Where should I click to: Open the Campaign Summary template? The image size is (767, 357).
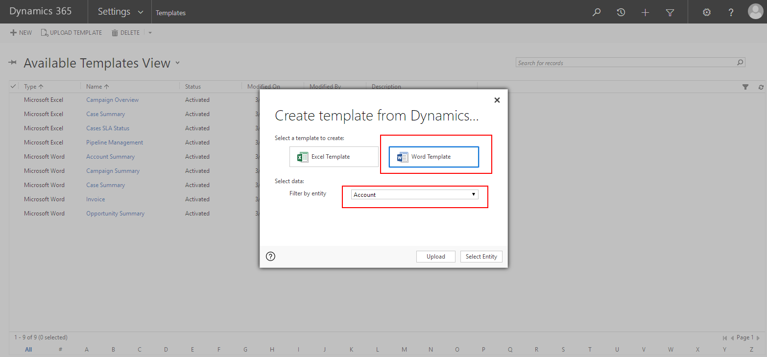[x=113, y=171]
